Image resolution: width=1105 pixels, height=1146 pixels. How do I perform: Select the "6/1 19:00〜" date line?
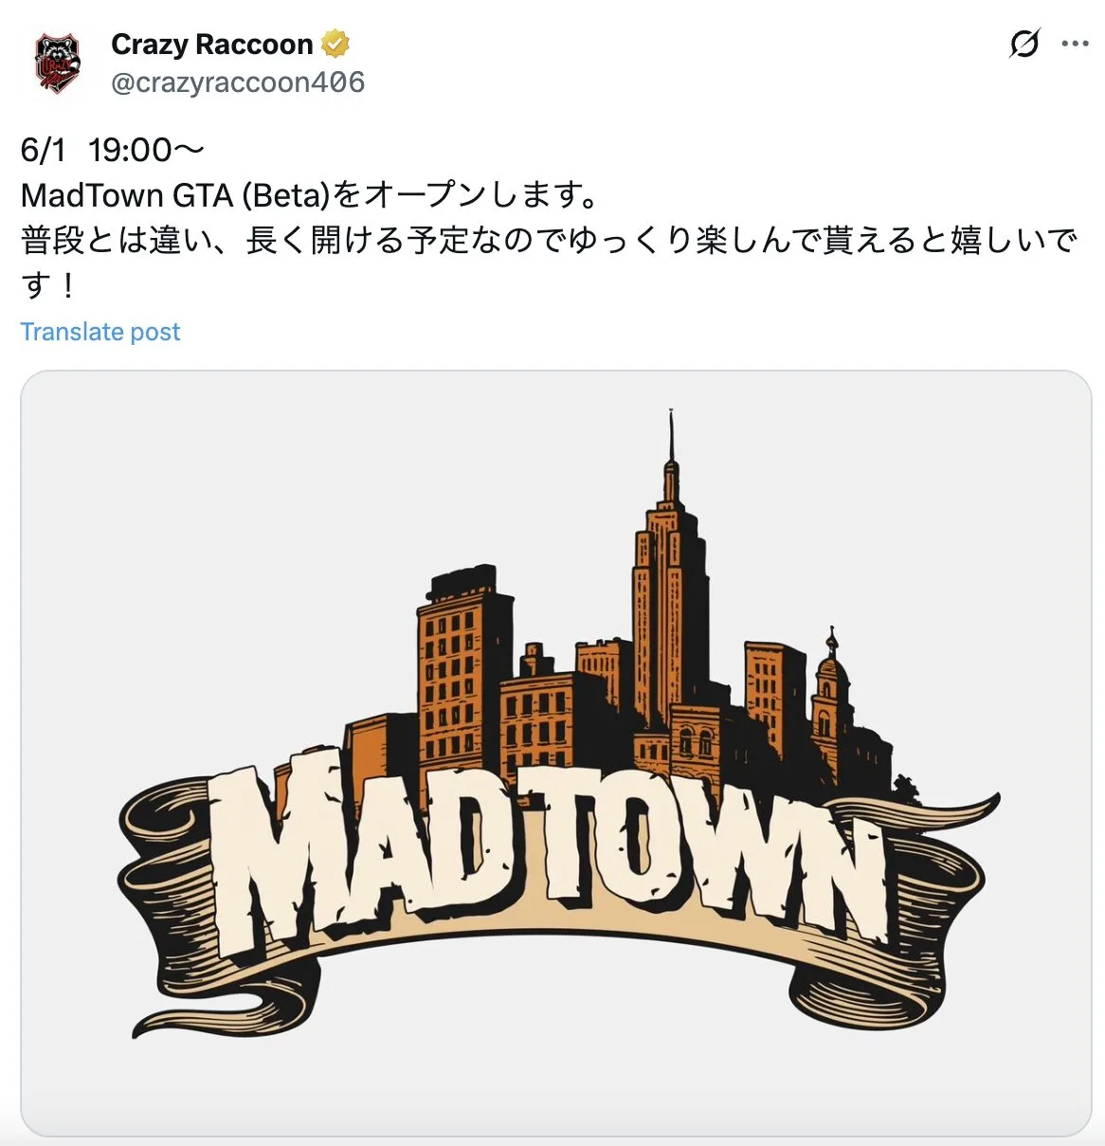coord(112,150)
